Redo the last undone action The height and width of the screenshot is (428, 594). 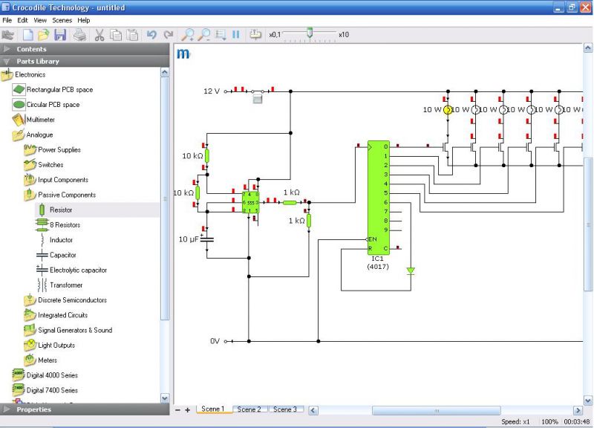point(169,35)
